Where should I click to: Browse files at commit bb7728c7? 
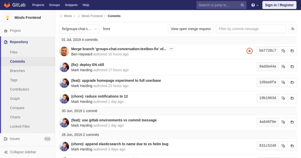pyautogui.click(x=292, y=51)
